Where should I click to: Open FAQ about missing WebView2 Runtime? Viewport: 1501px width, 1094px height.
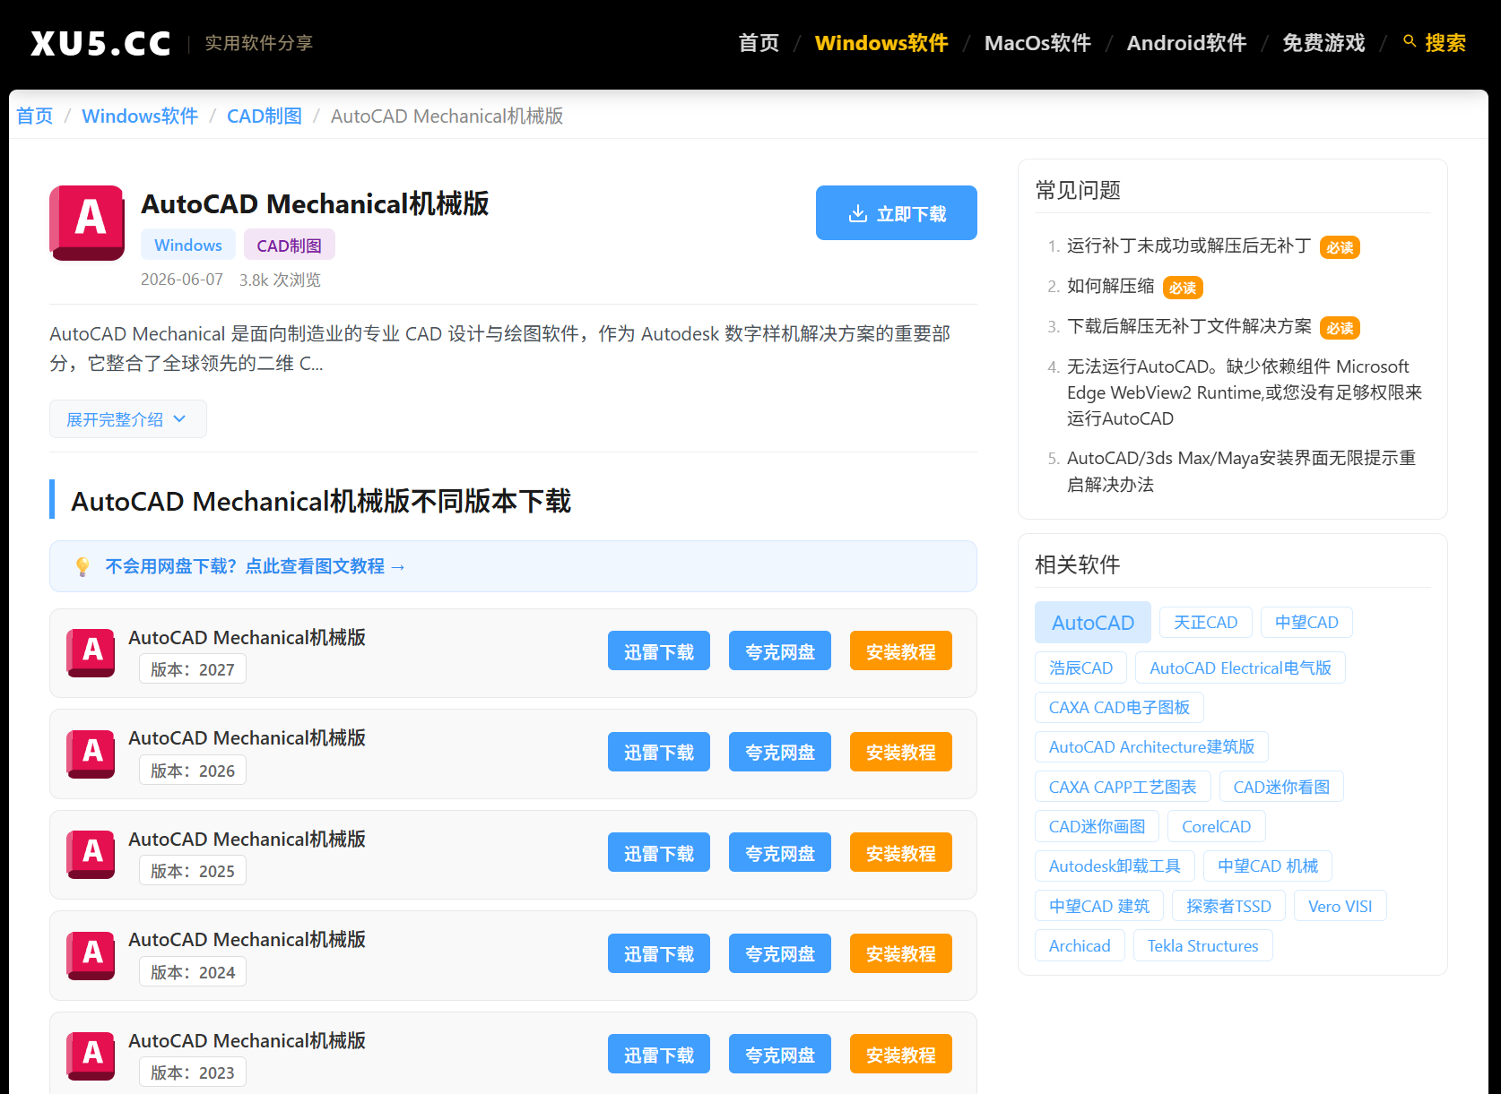[x=1245, y=392]
